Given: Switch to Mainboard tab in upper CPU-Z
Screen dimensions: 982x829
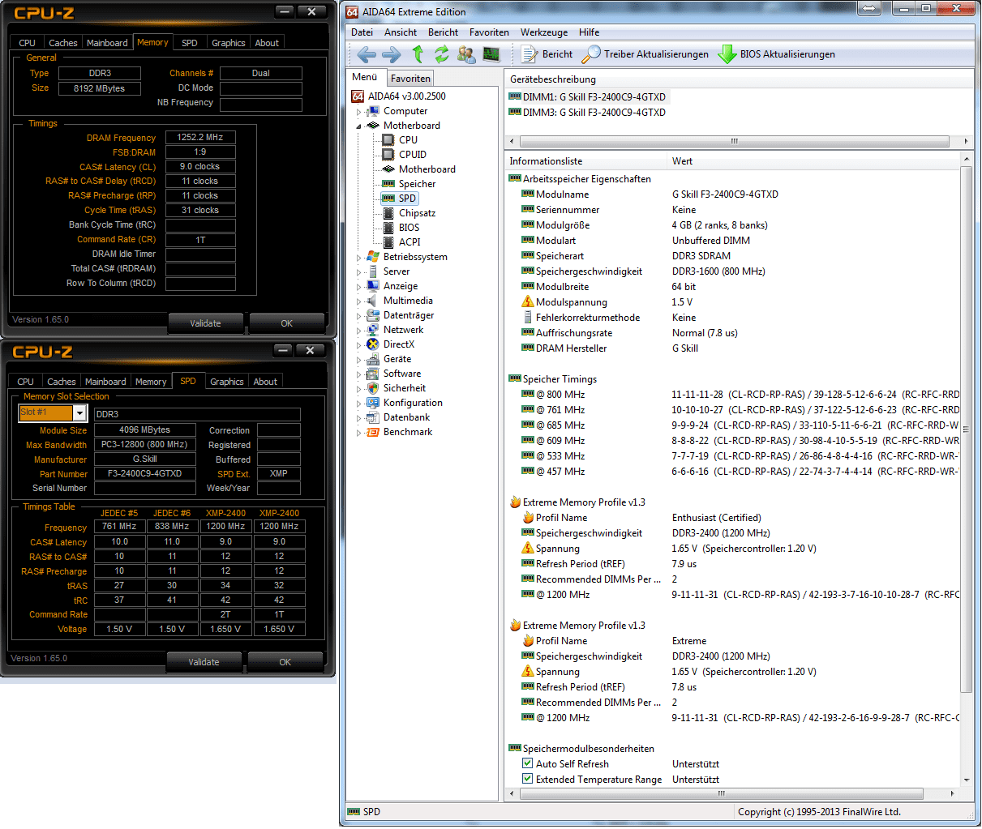Looking at the screenshot, I should point(107,43).
